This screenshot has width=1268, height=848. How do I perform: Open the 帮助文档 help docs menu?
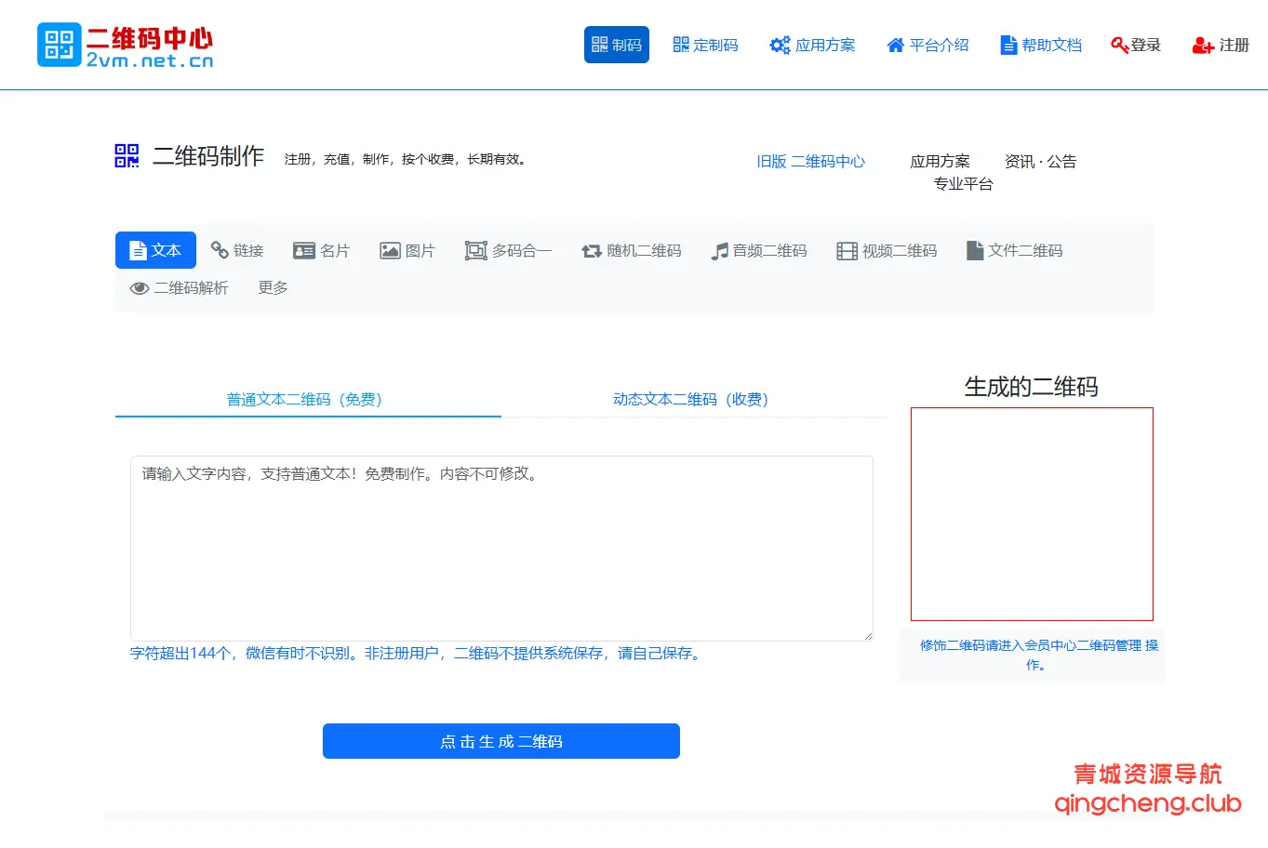(1040, 45)
